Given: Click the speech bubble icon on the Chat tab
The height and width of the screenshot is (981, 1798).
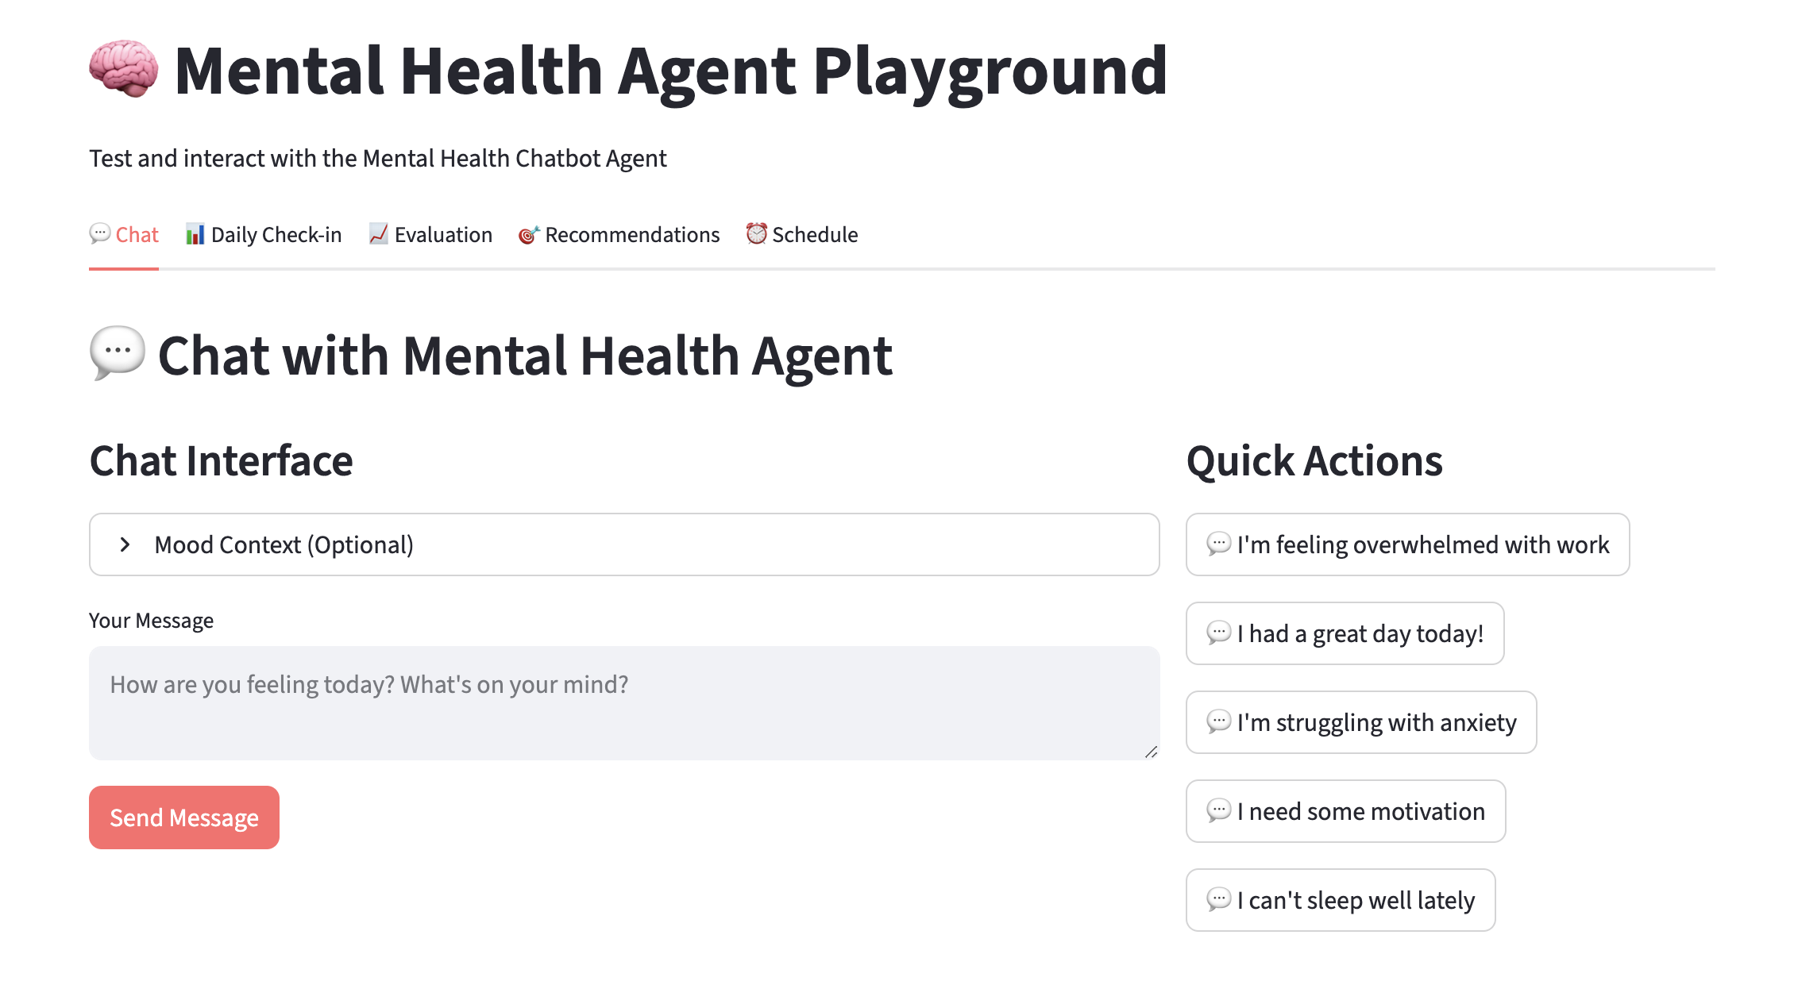Looking at the screenshot, I should [98, 234].
